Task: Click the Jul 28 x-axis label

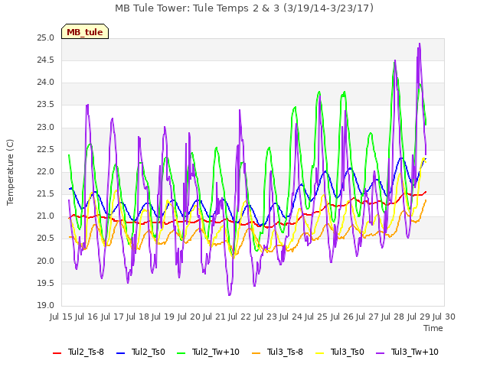Action: point(393,317)
